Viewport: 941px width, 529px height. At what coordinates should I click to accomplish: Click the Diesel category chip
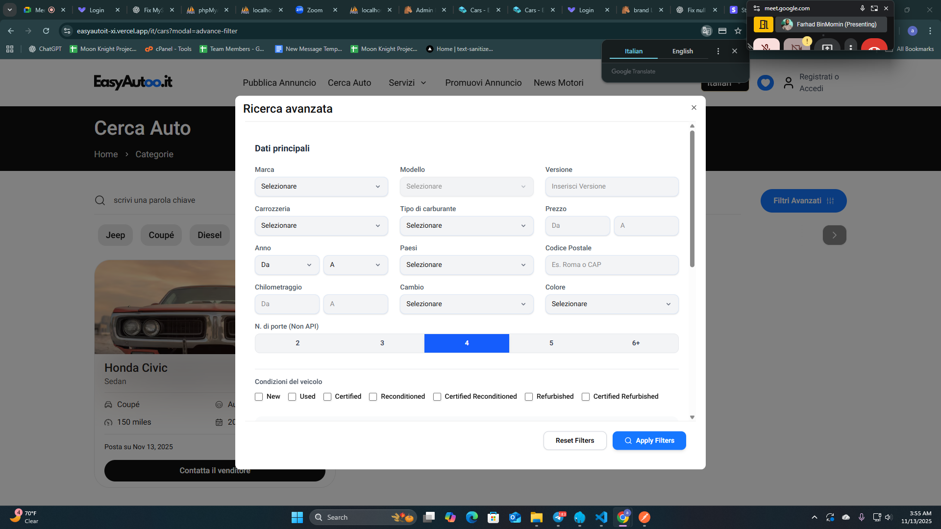[x=209, y=235]
